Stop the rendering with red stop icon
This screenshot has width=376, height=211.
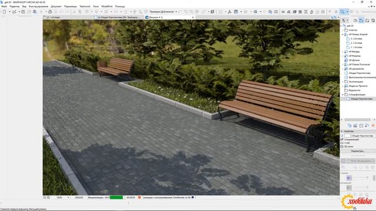click(x=139, y=198)
